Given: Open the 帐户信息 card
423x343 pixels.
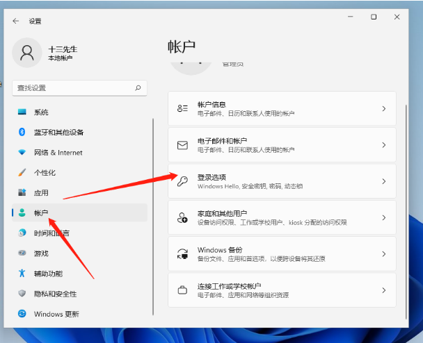Looking at the screenshot, I should pos(282,108).
